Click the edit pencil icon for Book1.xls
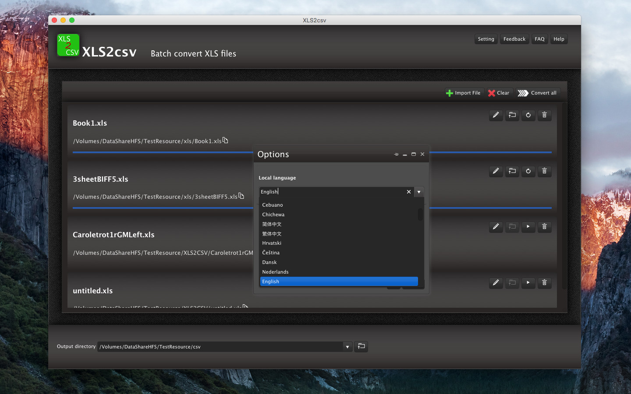 coord(496,115)
